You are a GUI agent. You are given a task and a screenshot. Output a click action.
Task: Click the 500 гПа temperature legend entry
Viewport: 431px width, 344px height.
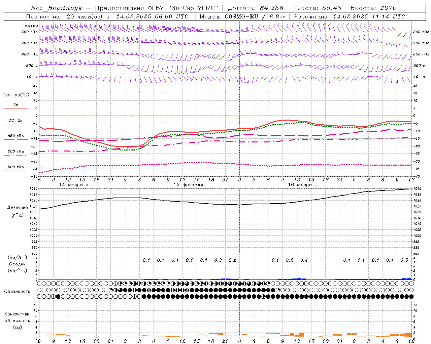tap(16, 167)
